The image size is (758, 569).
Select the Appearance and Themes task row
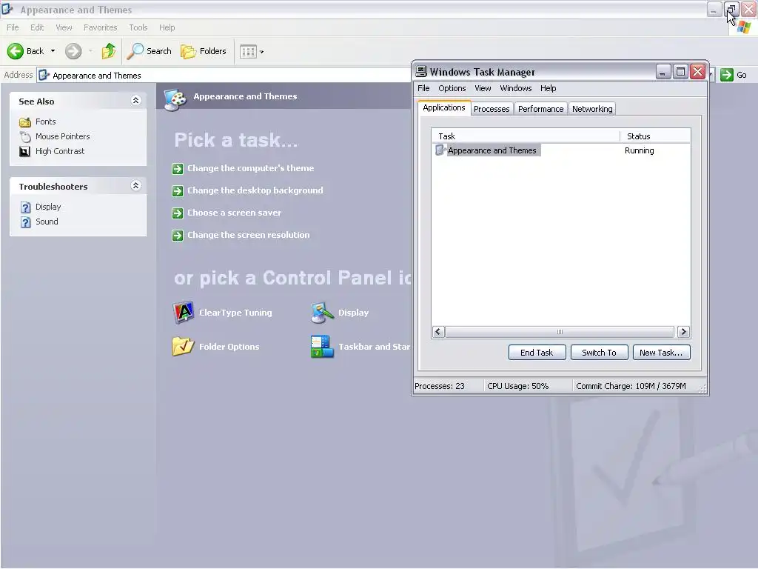click(561, 150)
